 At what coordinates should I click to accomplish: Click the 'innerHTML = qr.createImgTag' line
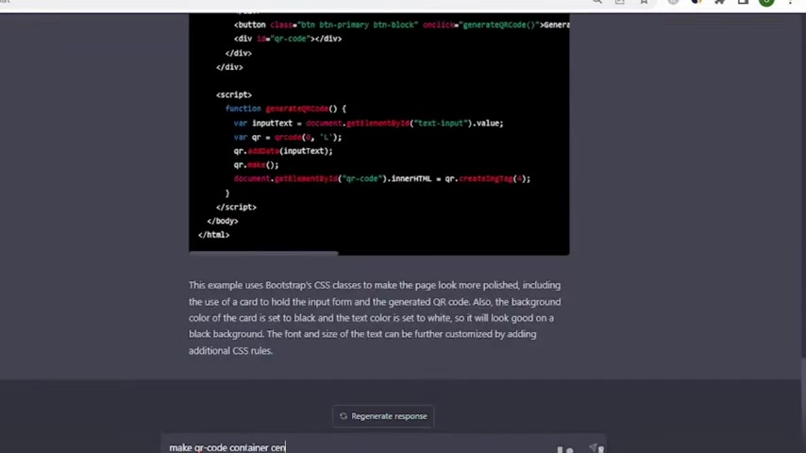[382, 178]
